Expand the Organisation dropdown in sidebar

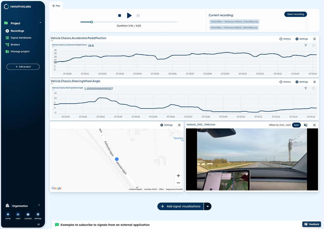(39, 206)
